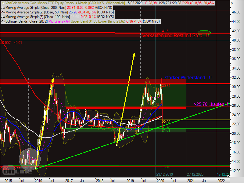Click the line icon of Moving Average Simple(2)

(3, 12)
